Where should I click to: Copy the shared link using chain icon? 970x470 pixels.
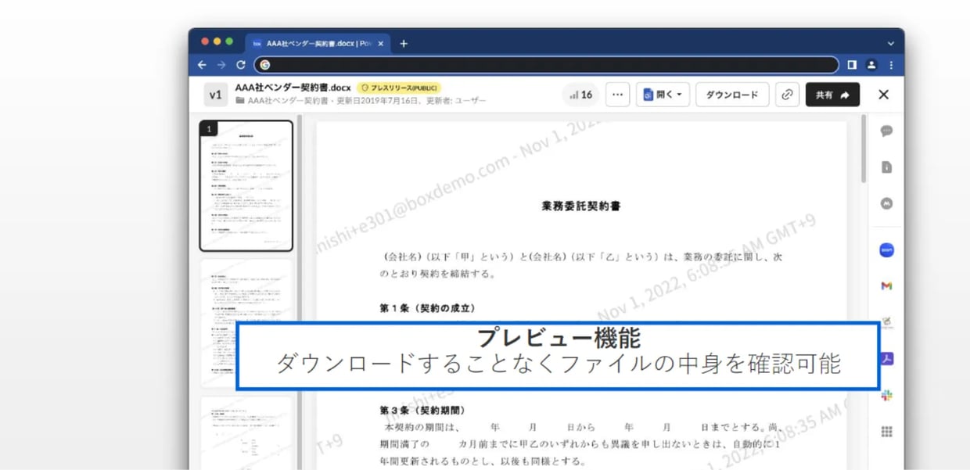tap(786, 94)
